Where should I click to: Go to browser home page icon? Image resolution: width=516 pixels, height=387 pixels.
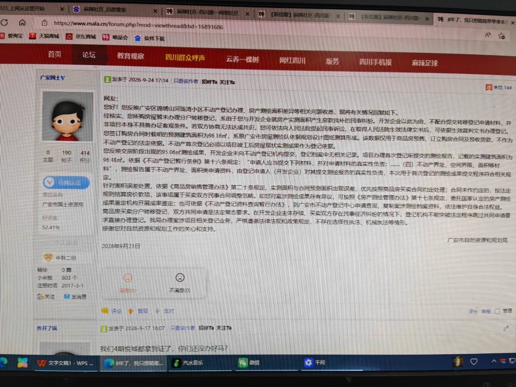tap(22, 23)
